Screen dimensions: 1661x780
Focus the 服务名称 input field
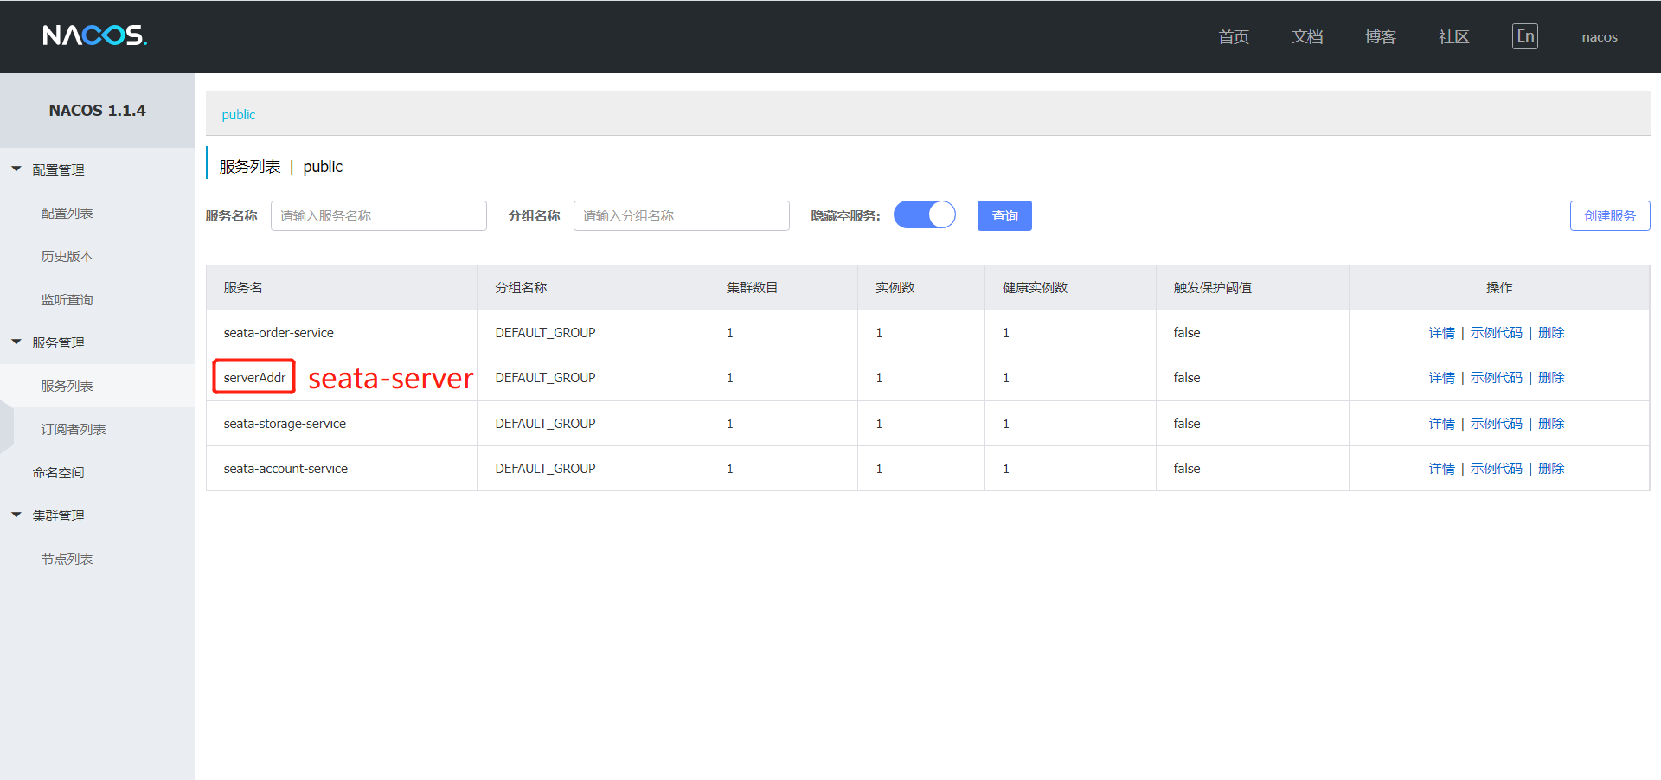point(379,215)
